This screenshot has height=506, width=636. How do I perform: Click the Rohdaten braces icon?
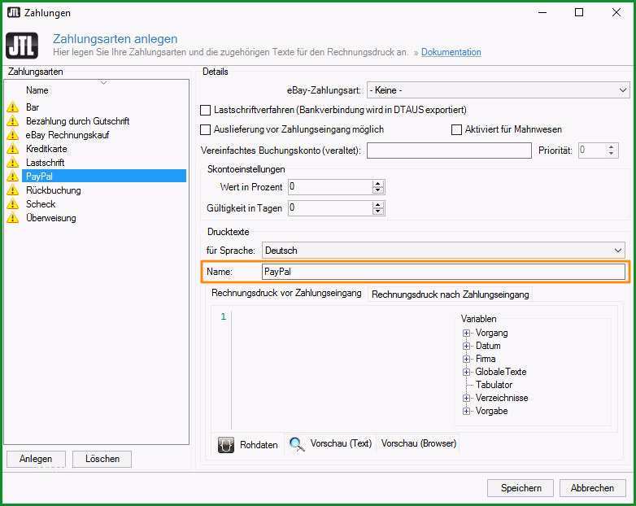[226, 445]
